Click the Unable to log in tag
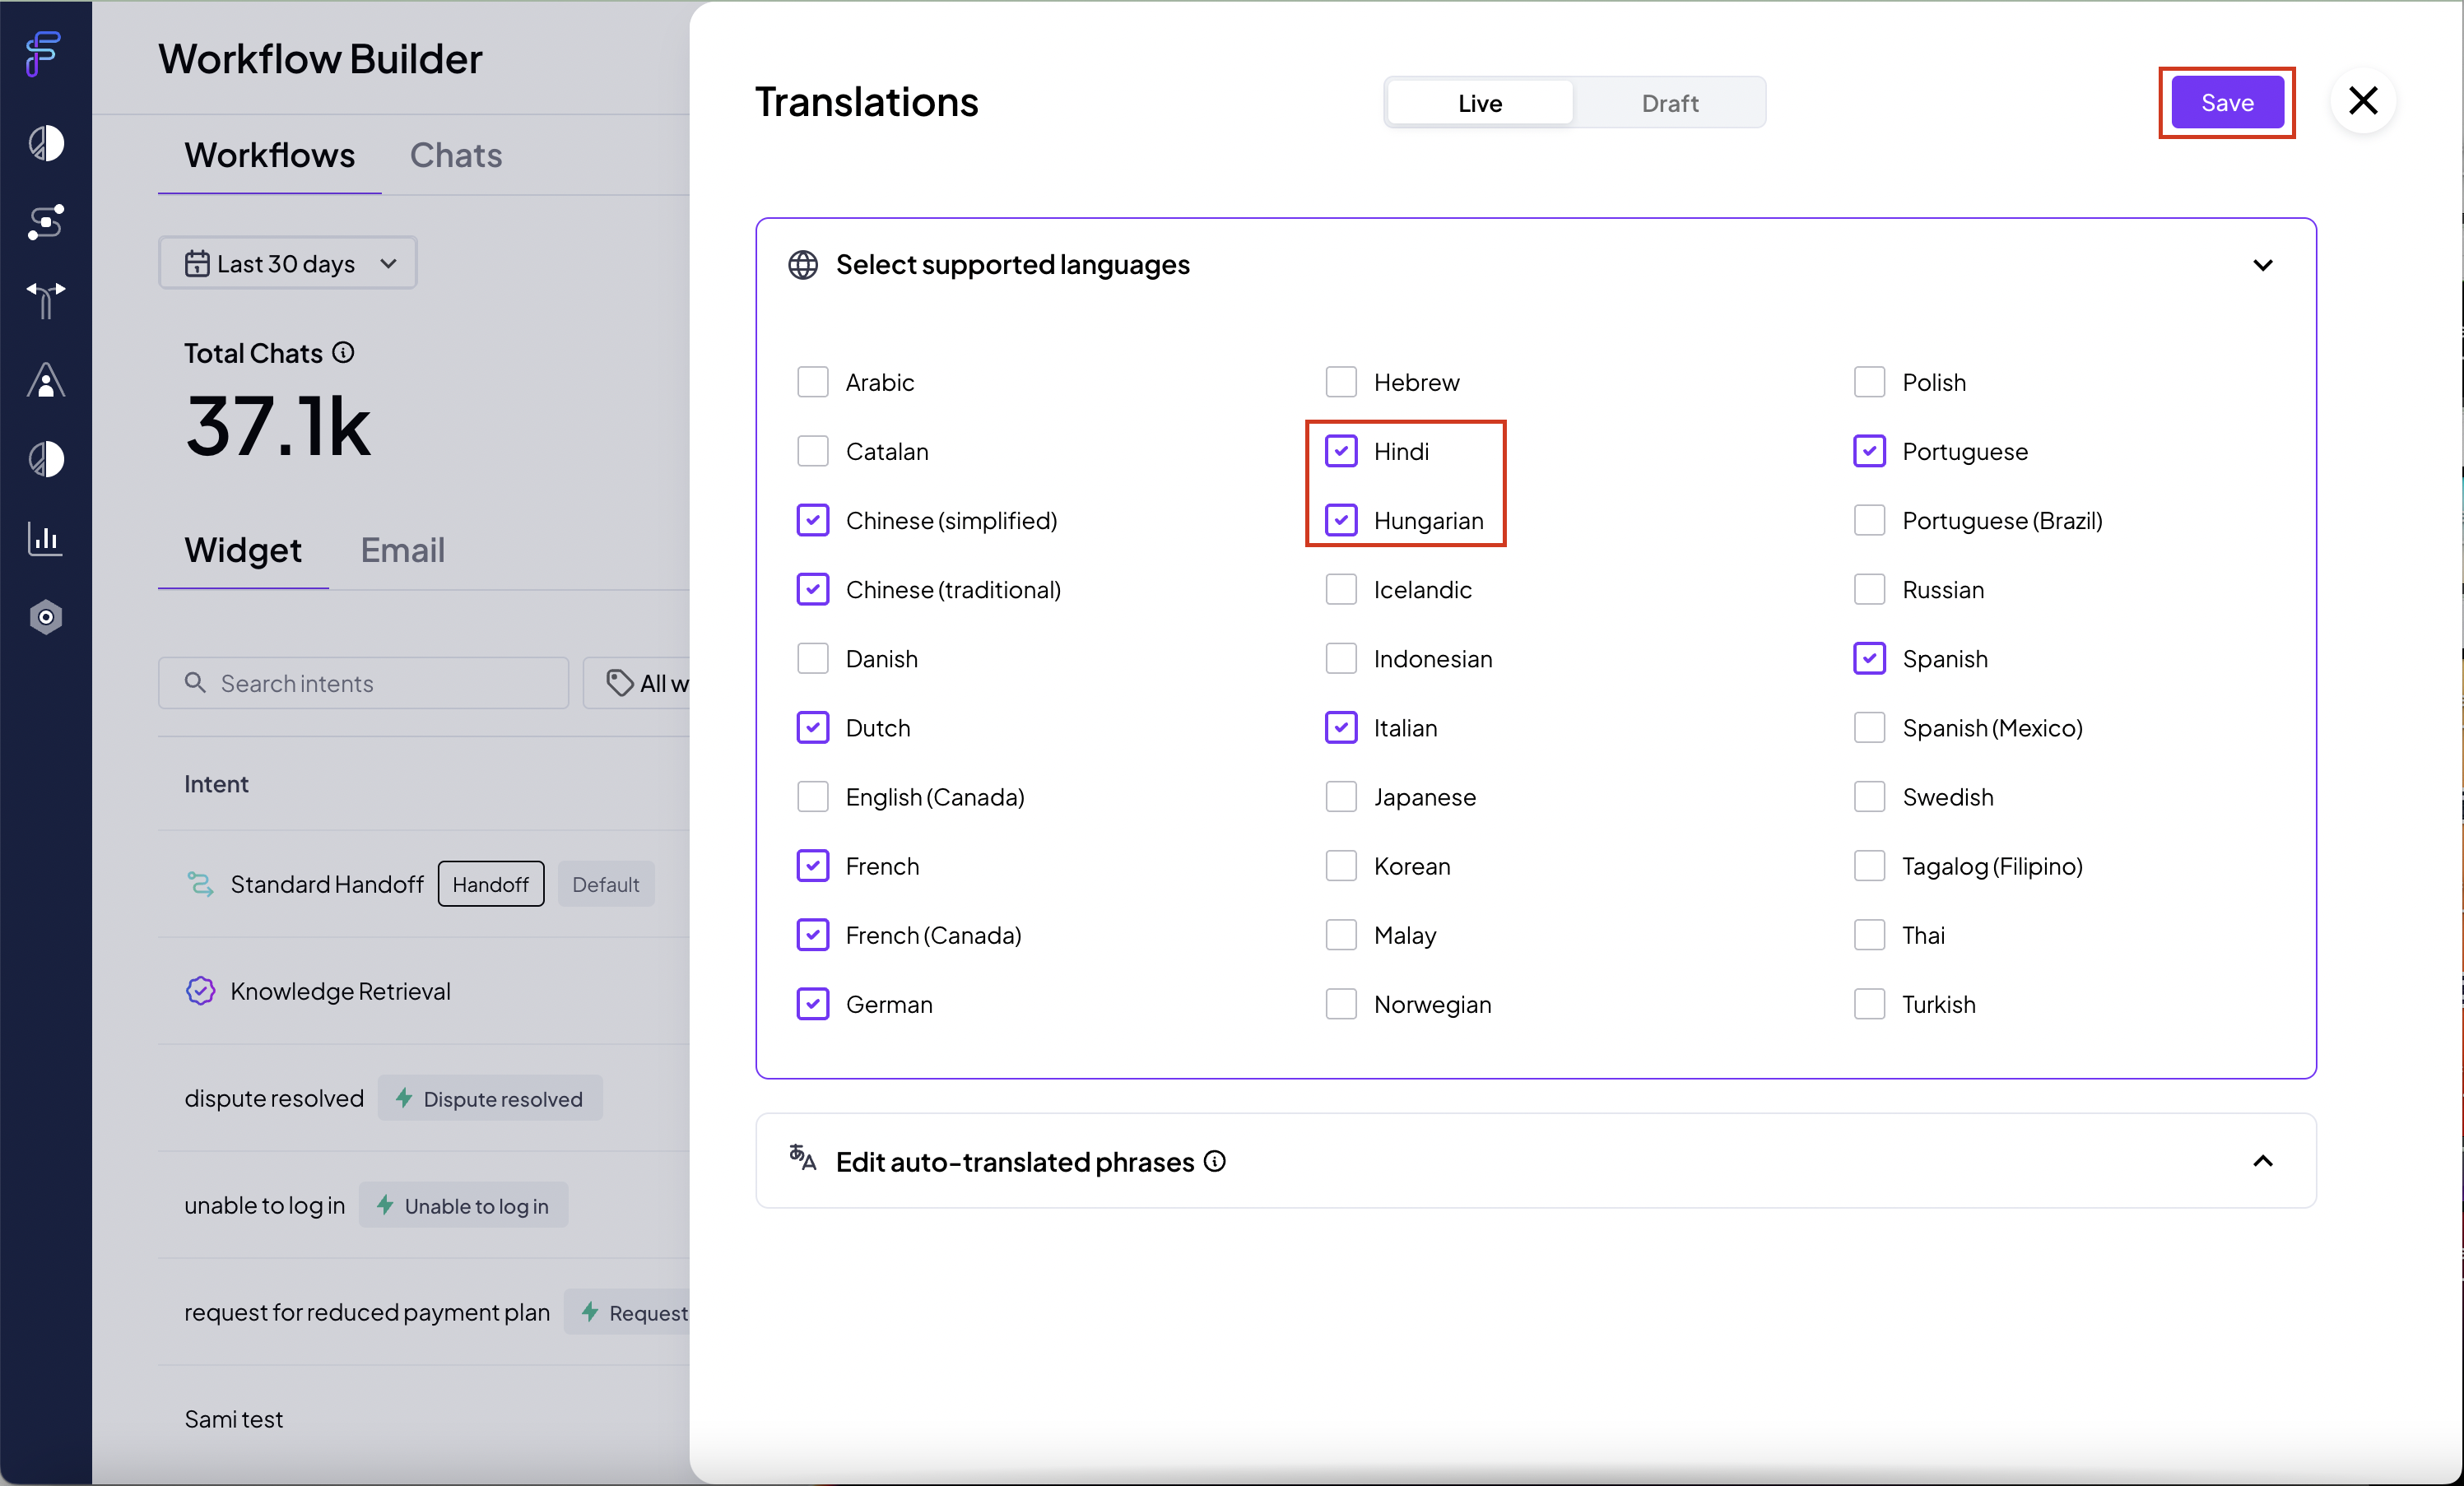 464,1205
